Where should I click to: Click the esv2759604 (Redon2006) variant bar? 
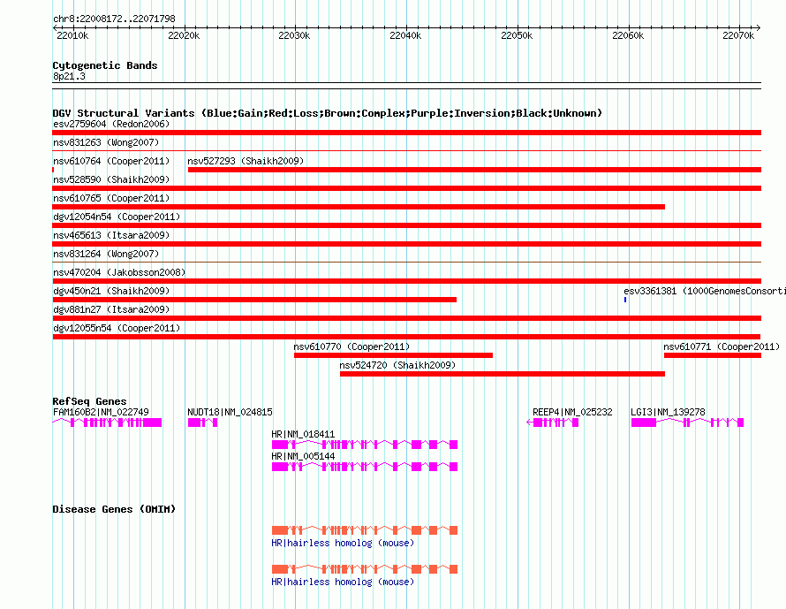point(406,133)
